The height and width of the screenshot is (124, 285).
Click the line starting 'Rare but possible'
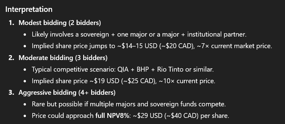click(129, 104)
